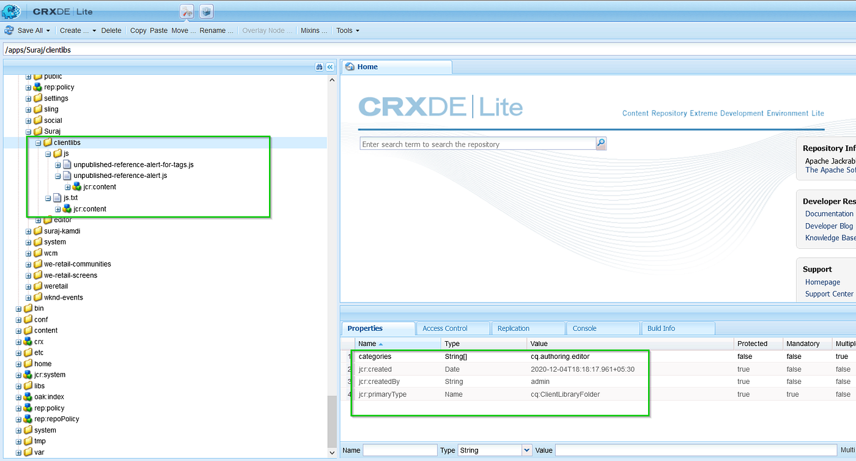Click the node icon of oak:index
Screen dimensions: 856x461
[x=28, y=397]
